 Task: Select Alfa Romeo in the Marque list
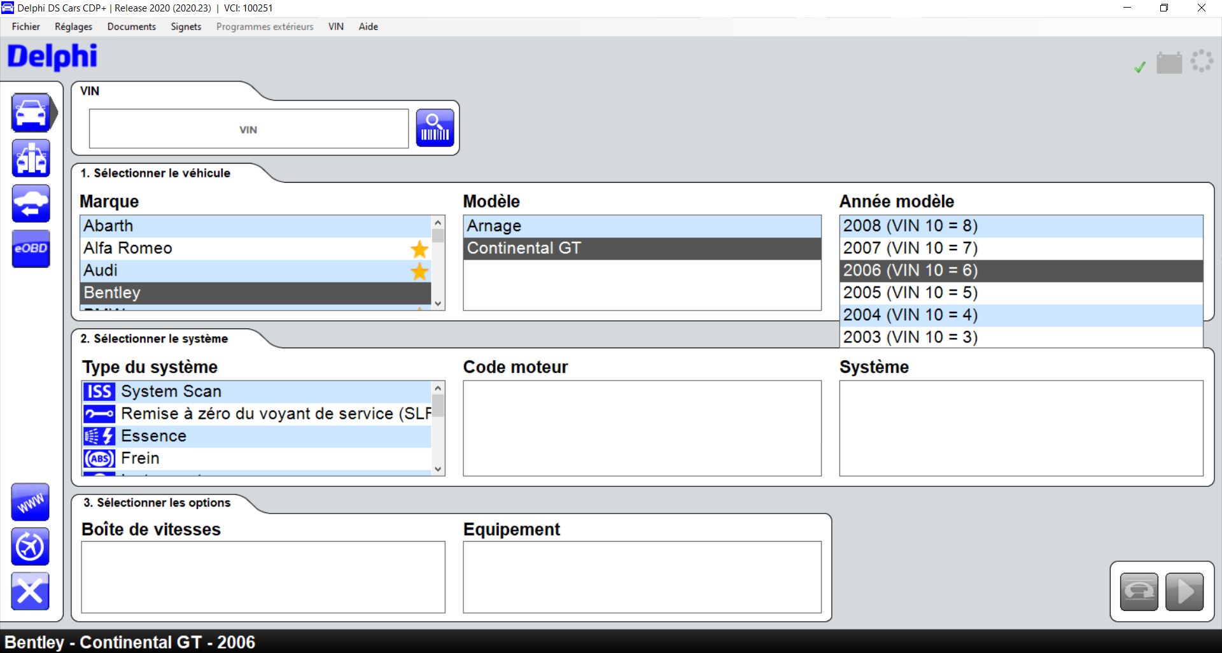click(256, 248)
